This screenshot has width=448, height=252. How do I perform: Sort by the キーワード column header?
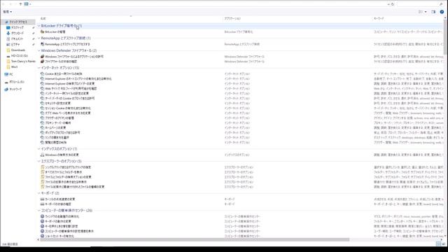tap(379, 18)
